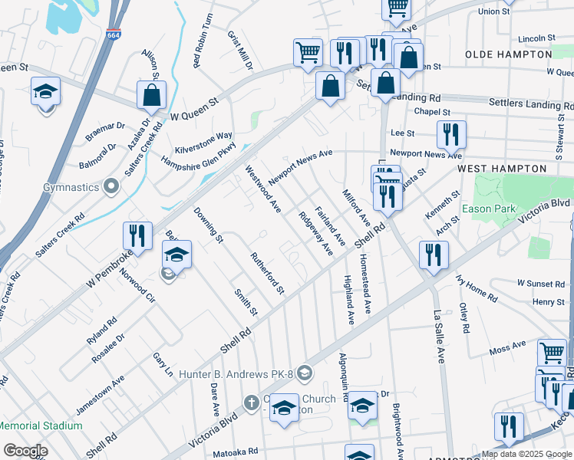This screenshot has width=574, height=460.
Task: Click the Moss Ave label
Action: click(508, 347)
